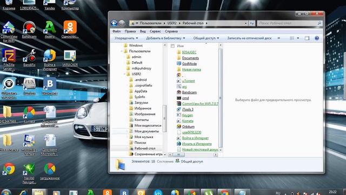Refresh the Explorer address bar
Viewport: 346px width, 195px height.
pos(252,23)
